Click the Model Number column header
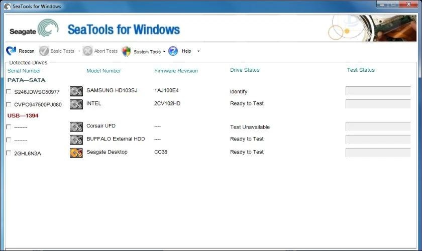422x251 pixels. pos(103,71)
